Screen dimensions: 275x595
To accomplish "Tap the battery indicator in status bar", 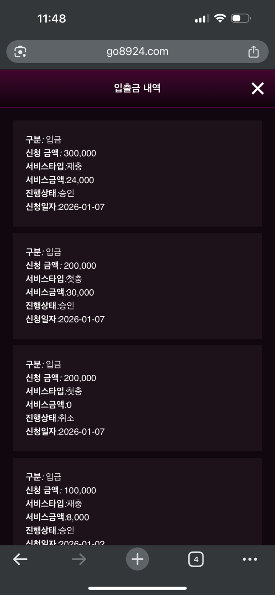I will tap(241, 19).
